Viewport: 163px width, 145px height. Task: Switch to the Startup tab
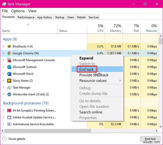60,17
